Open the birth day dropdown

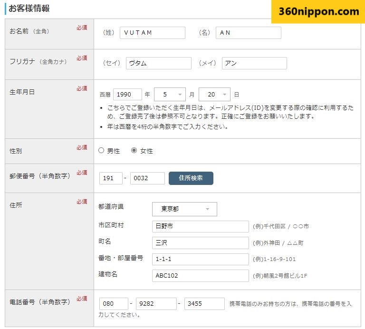[214, 95]
